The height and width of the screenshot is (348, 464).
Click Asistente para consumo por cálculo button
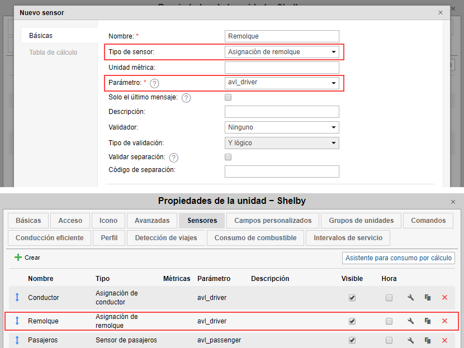coord(398,258)
